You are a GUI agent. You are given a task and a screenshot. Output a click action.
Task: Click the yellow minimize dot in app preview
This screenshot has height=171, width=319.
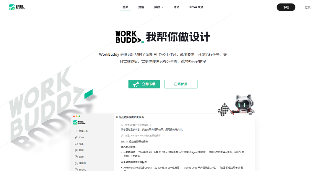tap(77, 116)
